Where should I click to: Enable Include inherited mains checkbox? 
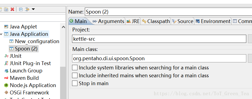point(75,75)
